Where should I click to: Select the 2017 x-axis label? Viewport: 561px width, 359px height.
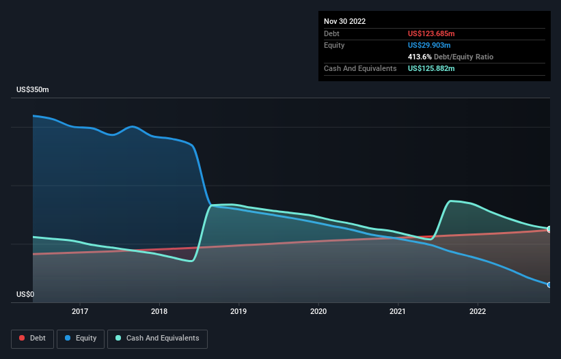point(80,311)
